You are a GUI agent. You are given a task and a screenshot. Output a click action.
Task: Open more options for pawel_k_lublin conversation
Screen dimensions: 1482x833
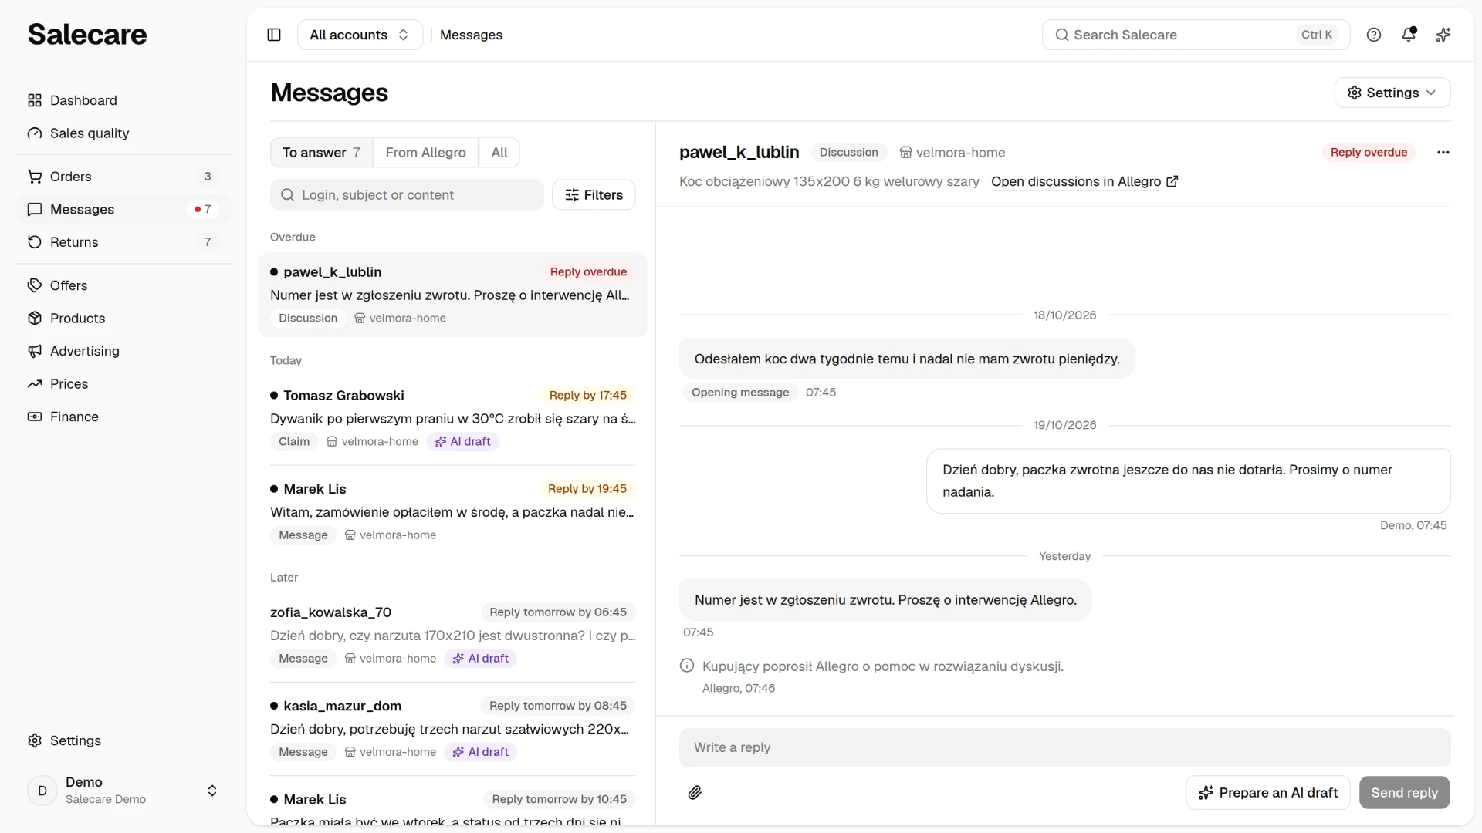pos(1443,153)
